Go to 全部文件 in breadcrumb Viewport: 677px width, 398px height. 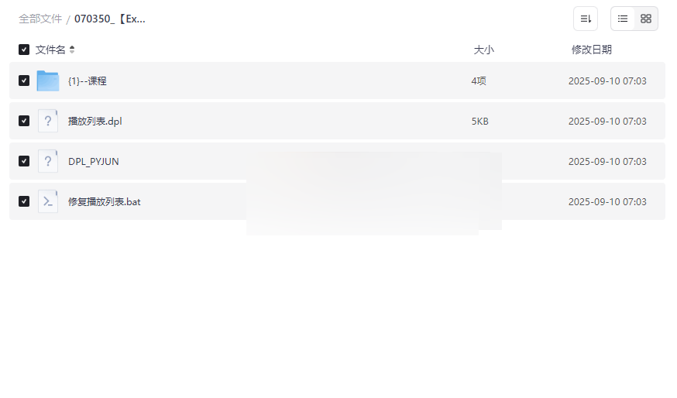40,19
